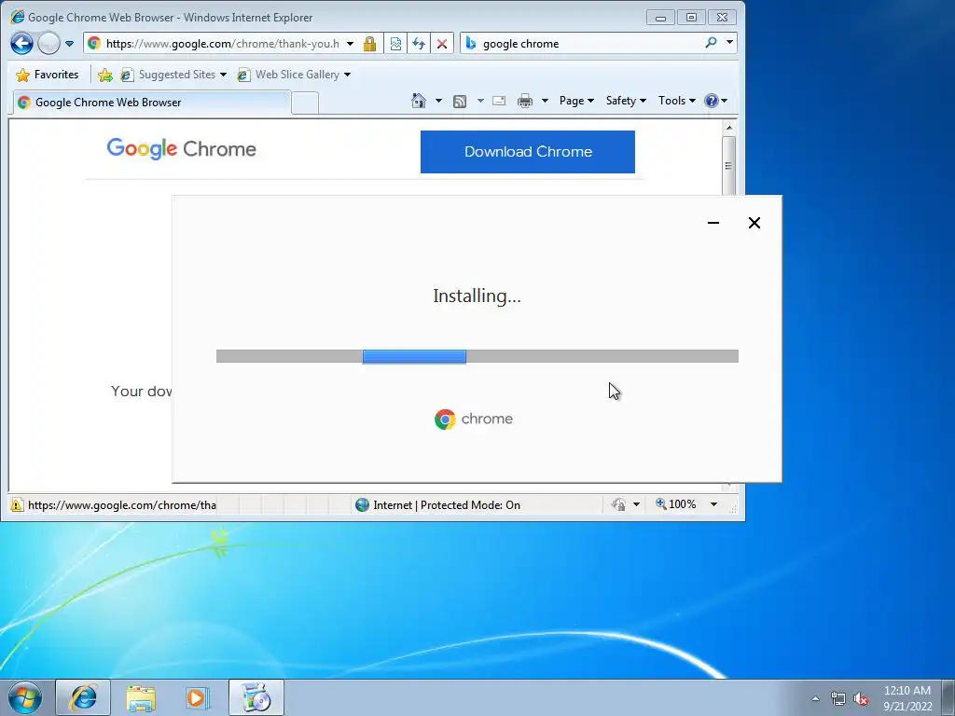This screenshot has width=955, height=716.
Task: Toggle Compatibility View icon
Action: pos(395,43)
